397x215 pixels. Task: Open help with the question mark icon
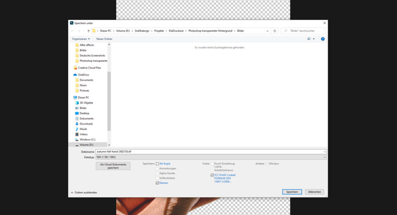323,39
